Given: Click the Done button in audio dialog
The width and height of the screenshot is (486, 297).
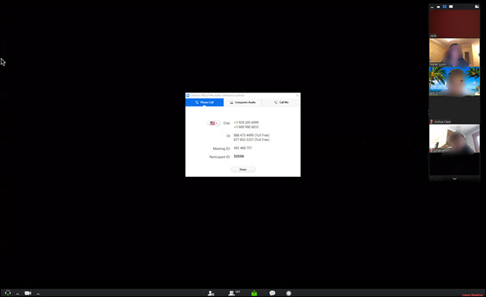Looking at the screenshot, I should point(243,169).
